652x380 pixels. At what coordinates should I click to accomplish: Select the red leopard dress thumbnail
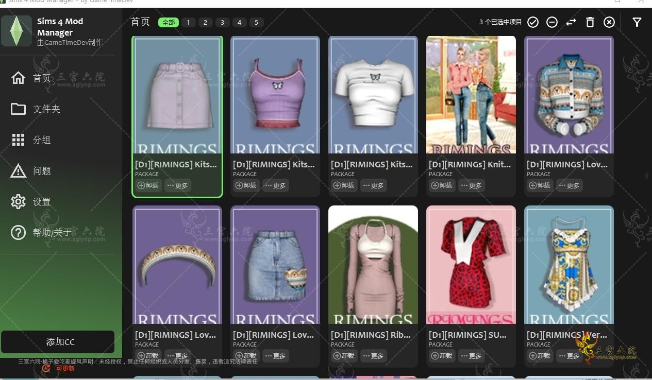(x=471, y=265)
